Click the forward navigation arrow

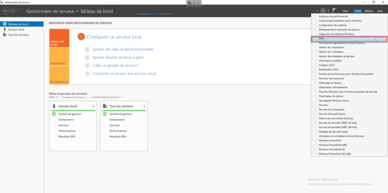tap(13, 11)
